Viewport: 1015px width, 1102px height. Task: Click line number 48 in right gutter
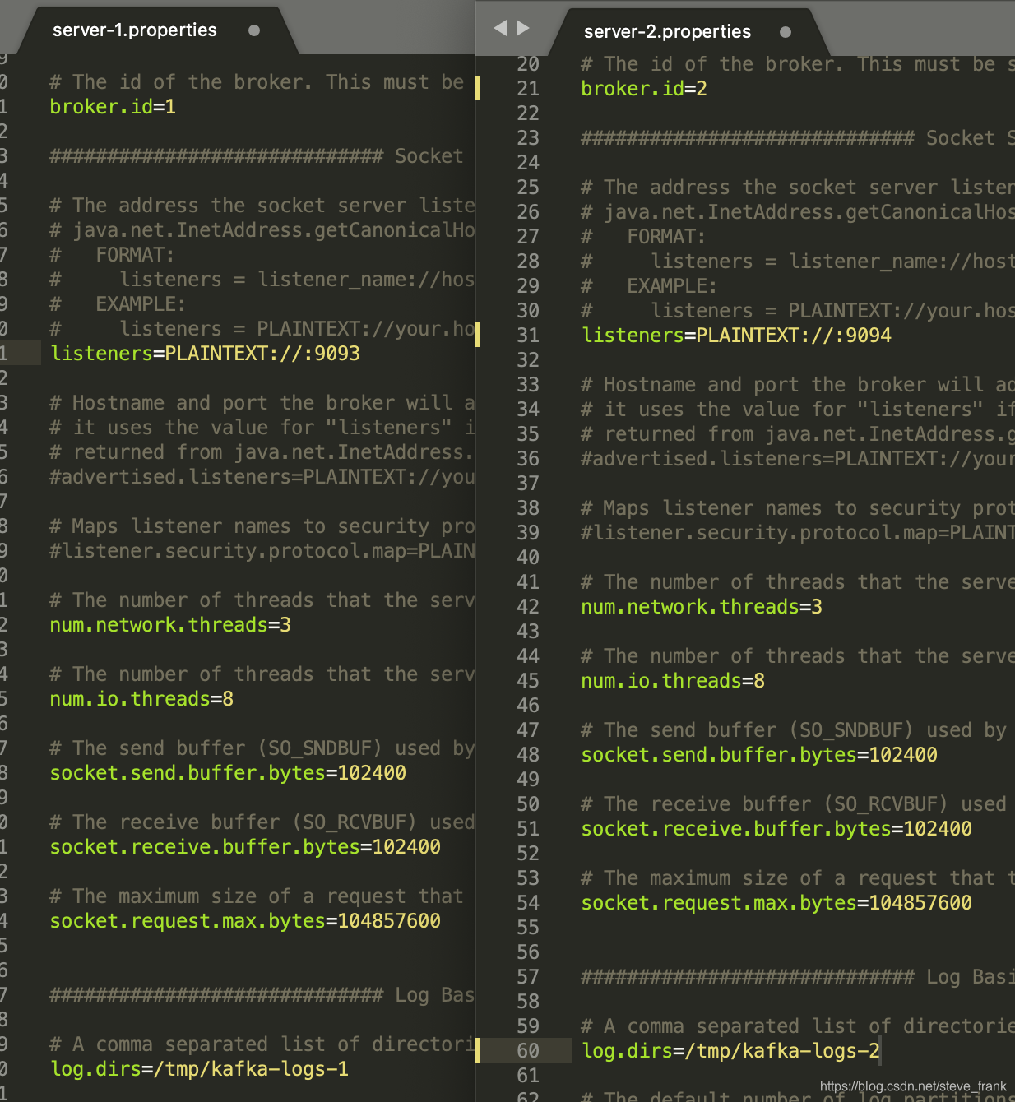(528, 755)
